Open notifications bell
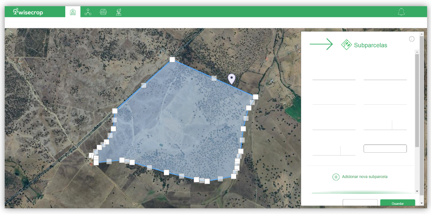This screenshot has height=214, width=431. click(401, 12)
